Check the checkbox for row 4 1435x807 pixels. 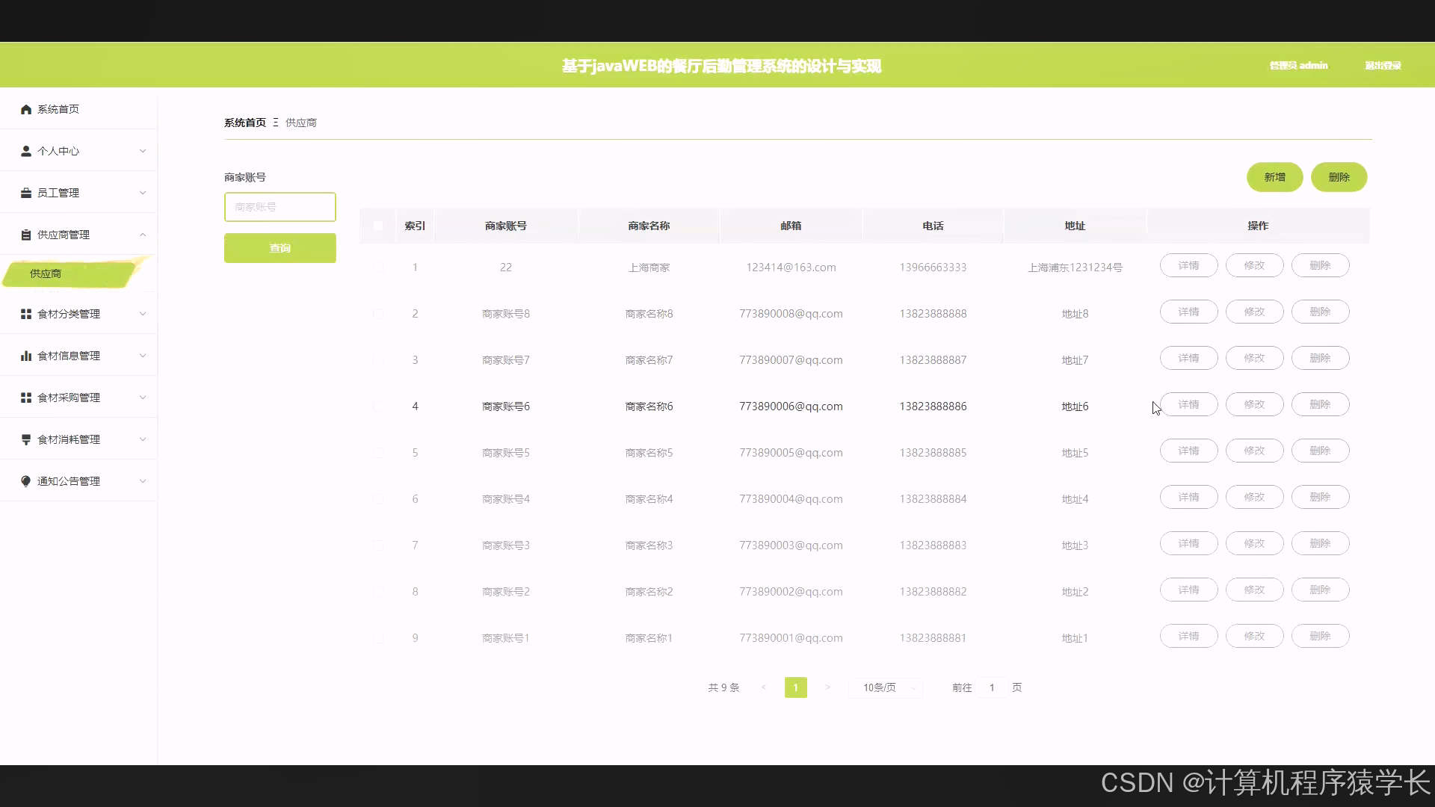coord(378,406)
